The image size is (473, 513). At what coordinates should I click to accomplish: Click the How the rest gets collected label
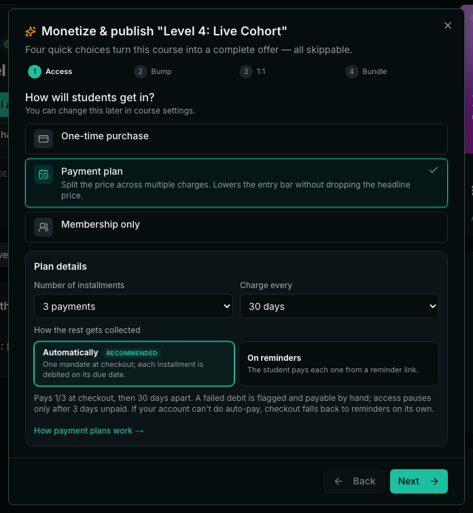point(87,330)
